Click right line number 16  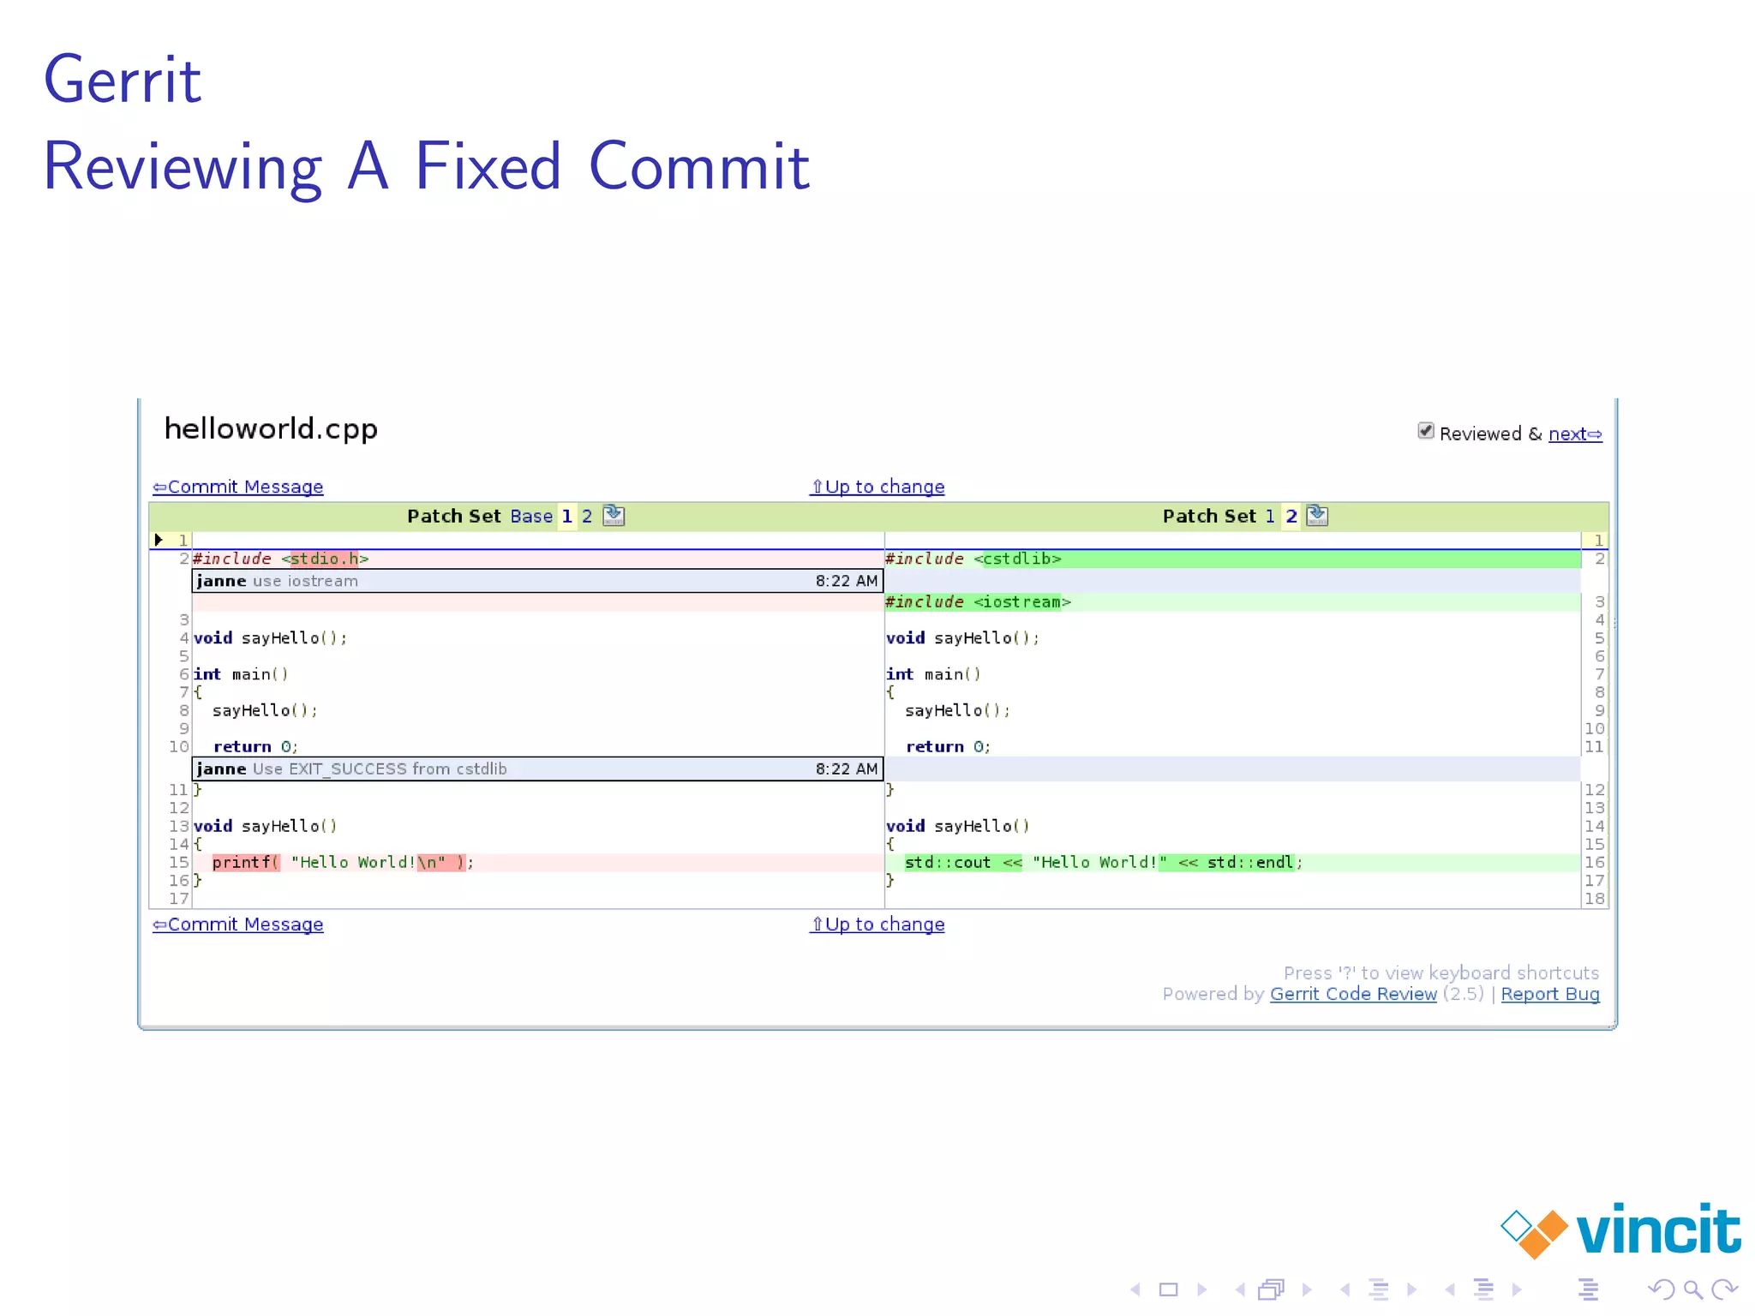click(x=1594, y=863)
